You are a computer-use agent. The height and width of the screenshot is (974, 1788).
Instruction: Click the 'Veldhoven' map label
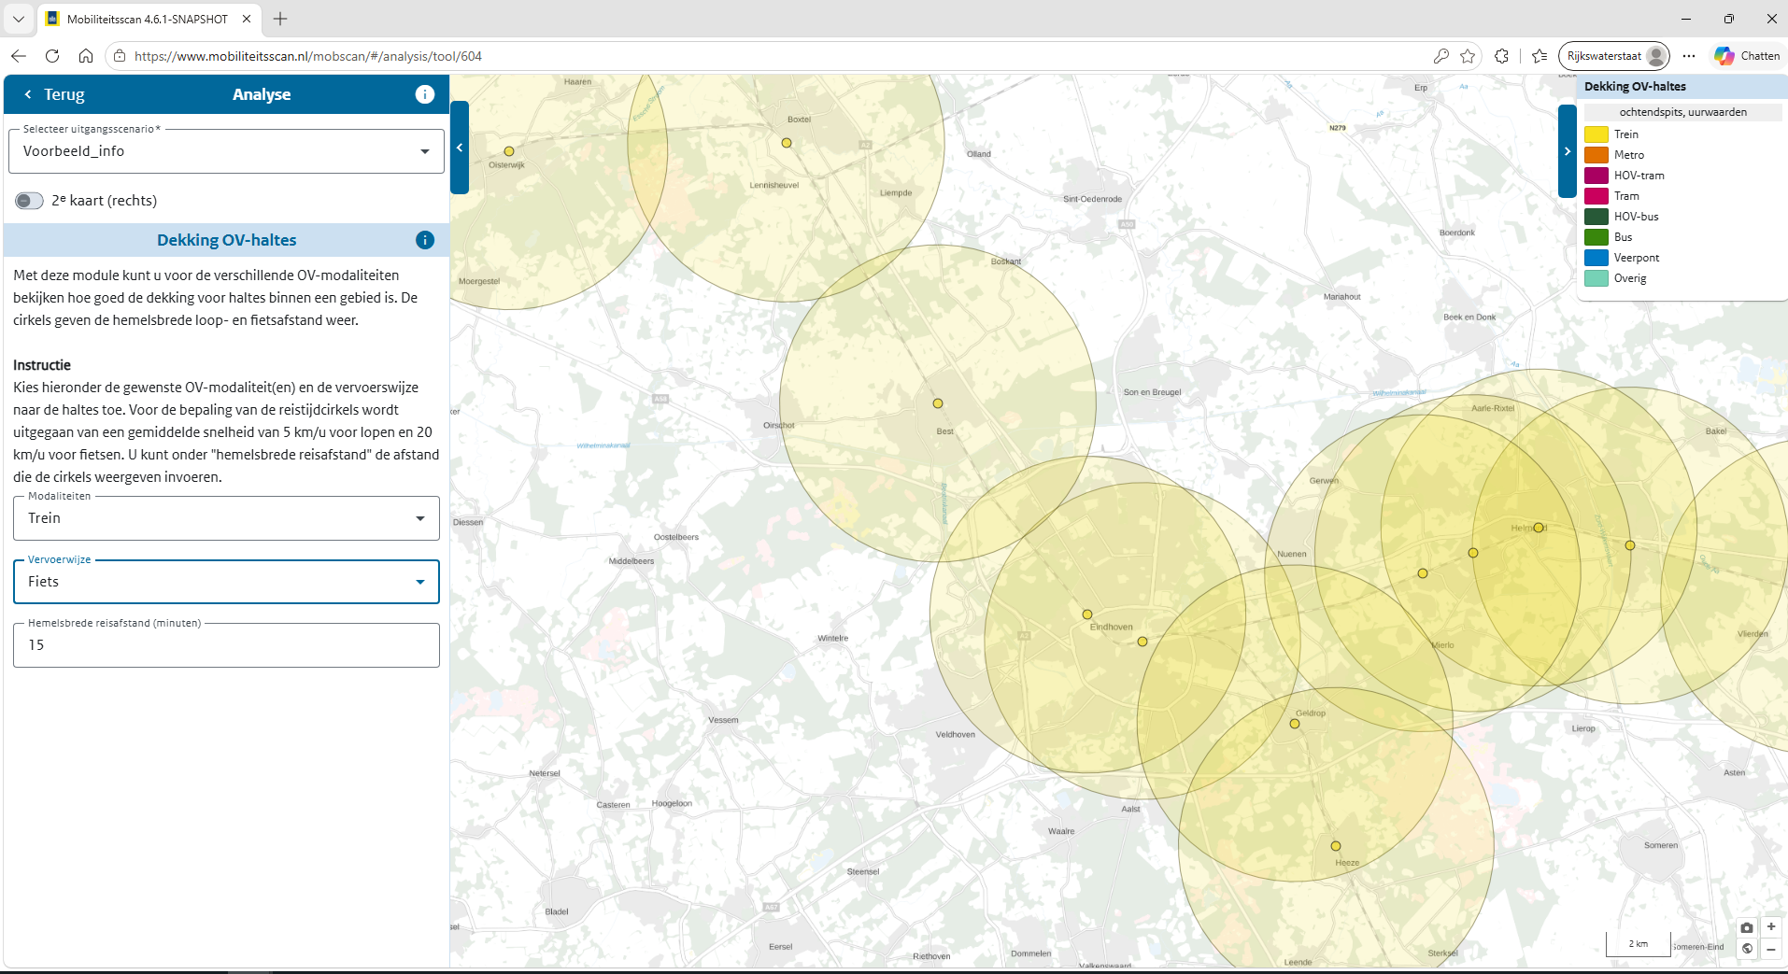[x=956, y=735]
